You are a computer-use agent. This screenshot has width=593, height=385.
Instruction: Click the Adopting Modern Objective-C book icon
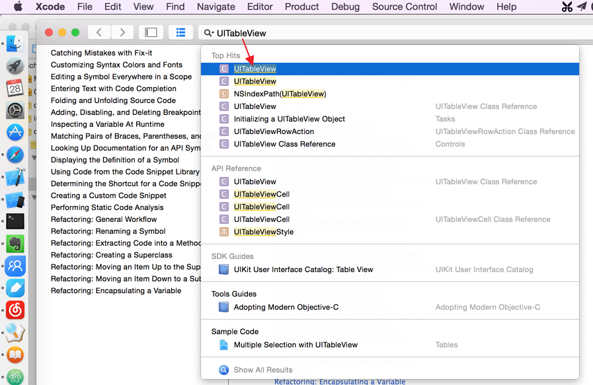pos(224,307)
